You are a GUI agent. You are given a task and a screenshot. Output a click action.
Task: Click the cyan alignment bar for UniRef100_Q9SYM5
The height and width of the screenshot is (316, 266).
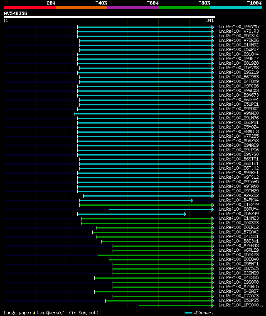click(145, 27)
